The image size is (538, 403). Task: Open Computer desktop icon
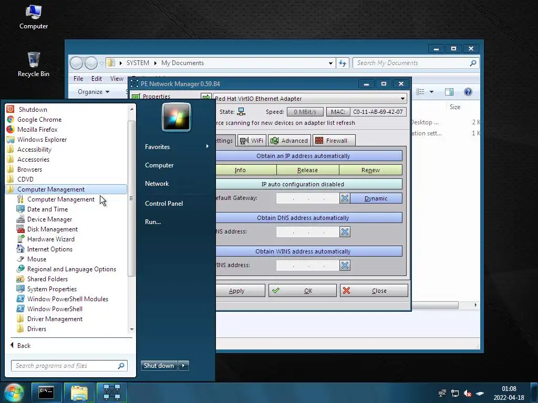[x=34, y=17]
